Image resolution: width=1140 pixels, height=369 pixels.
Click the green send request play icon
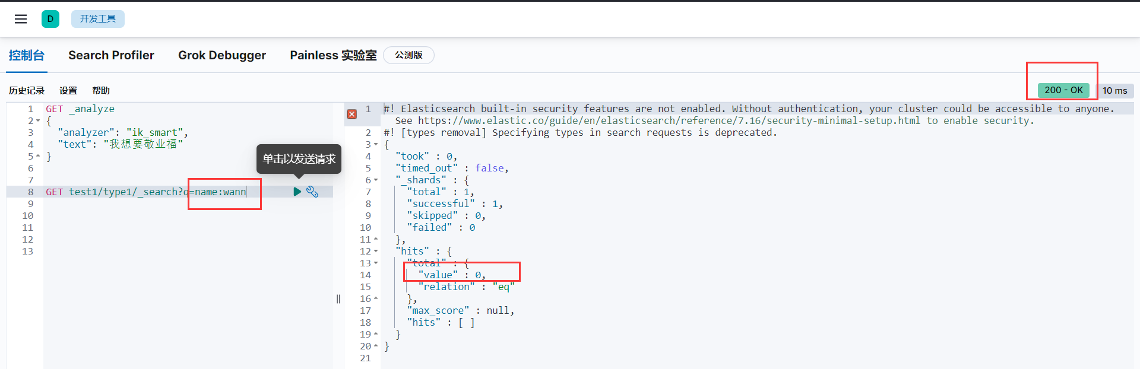point(297,192)
